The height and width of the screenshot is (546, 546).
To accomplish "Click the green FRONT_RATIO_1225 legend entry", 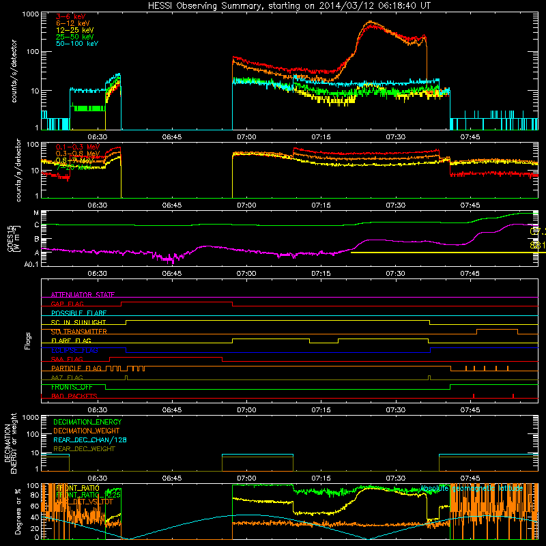I will (88, 495).
